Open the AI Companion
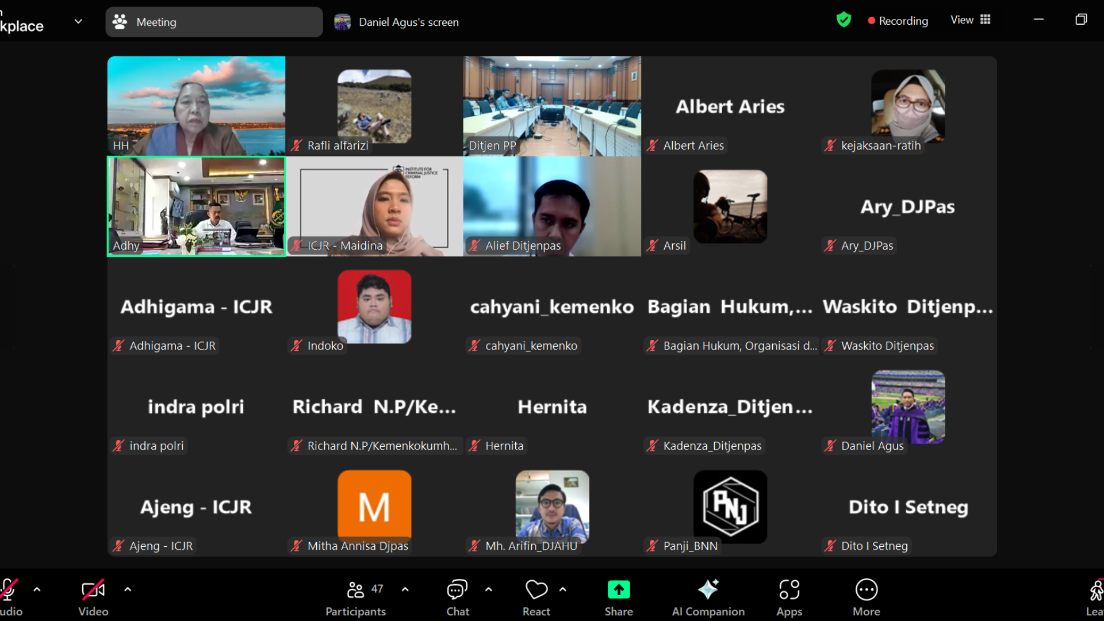This screenshot has width=1104, height=621. (x=708, y=598)
